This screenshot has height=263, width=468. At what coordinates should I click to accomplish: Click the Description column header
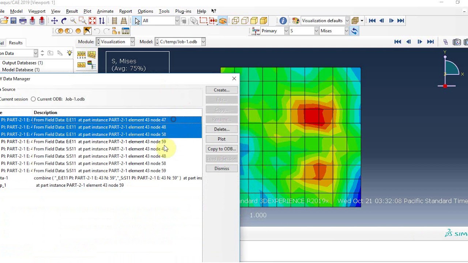[x=117, y=113]
